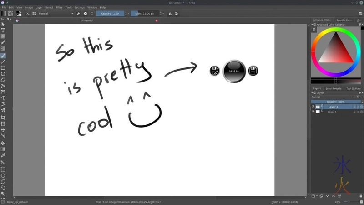The height and width of the screenshot is (205, 364).
Task: Toggle visibility of Layer 1
Action: pyautogui.click(x=313, y=112)
